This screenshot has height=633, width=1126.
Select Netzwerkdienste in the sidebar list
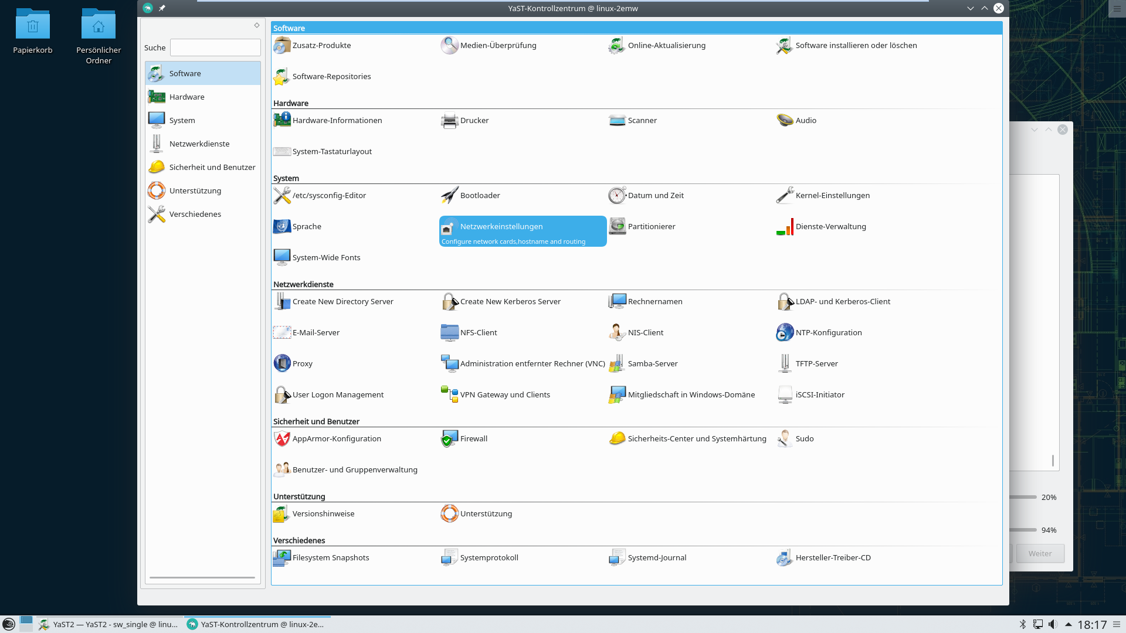199,144
